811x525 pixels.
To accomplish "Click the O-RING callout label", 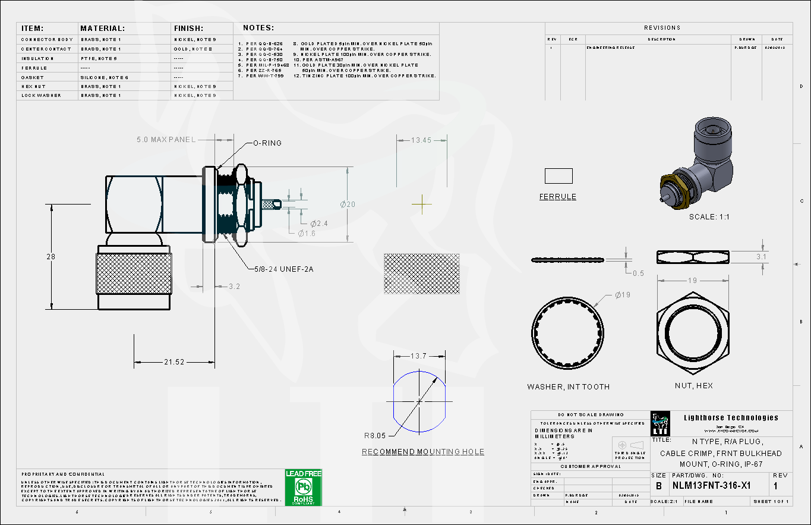I will tap(267, 143).
